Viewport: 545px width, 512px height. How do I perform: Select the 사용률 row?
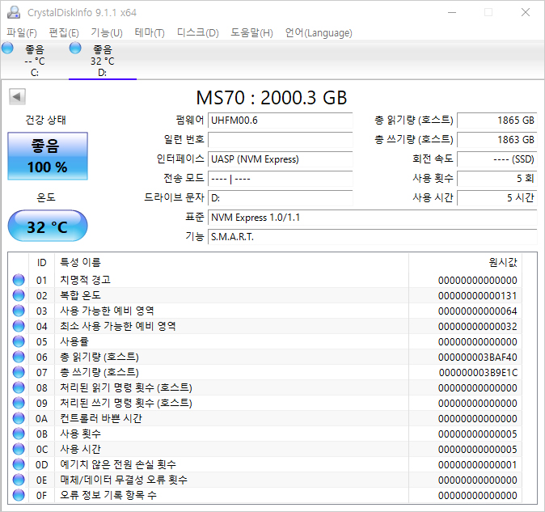(265, 341)
